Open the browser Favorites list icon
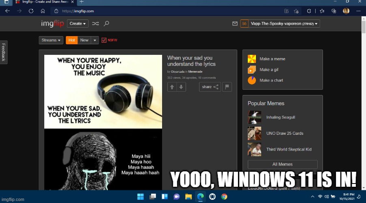 pos(322,11)
